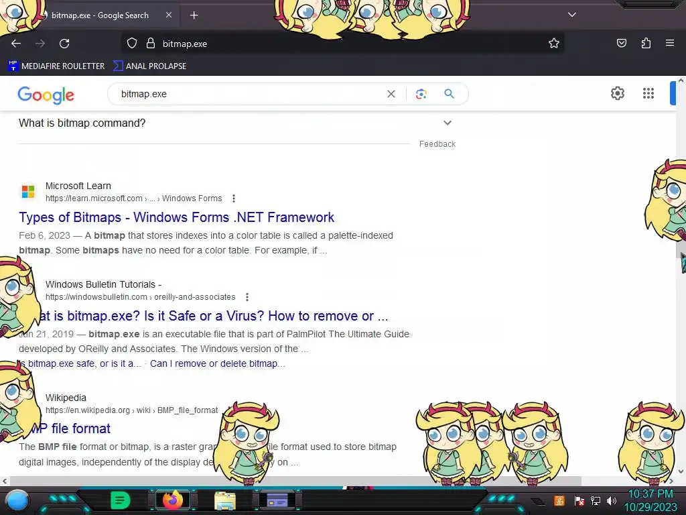This screenshot has width=686, height=515.
Task: Open the Firefox application hamburger menu
Action: point(670,44)
